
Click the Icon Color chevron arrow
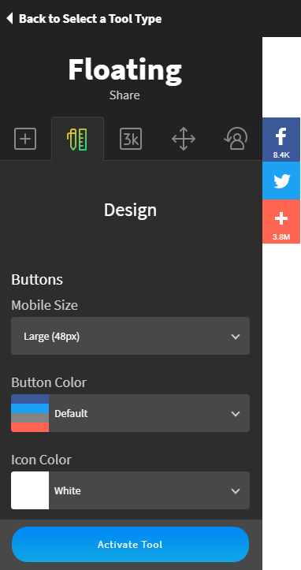[236, 491]
